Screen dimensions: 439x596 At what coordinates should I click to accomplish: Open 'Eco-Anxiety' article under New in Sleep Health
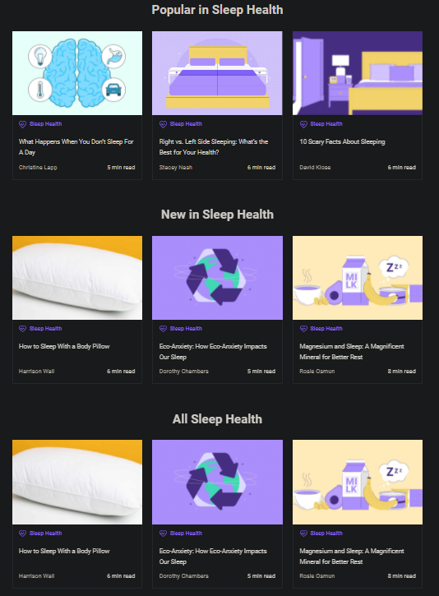point(213,352)
